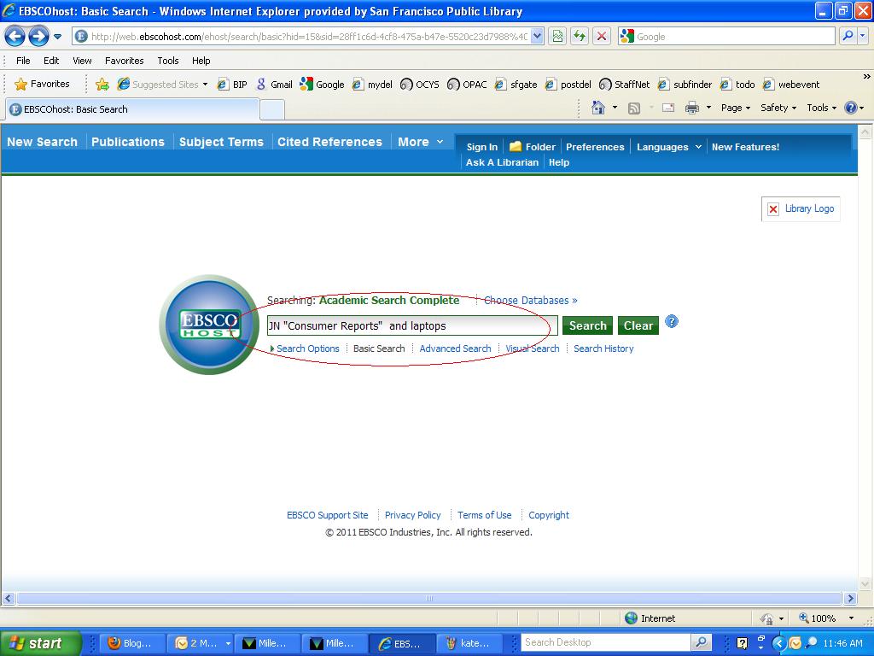Open the Edit menu

tap(51, 61)
